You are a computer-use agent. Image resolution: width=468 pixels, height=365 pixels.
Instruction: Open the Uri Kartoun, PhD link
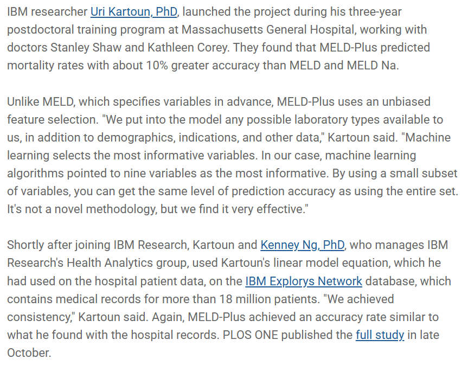(x=134, y=12)
